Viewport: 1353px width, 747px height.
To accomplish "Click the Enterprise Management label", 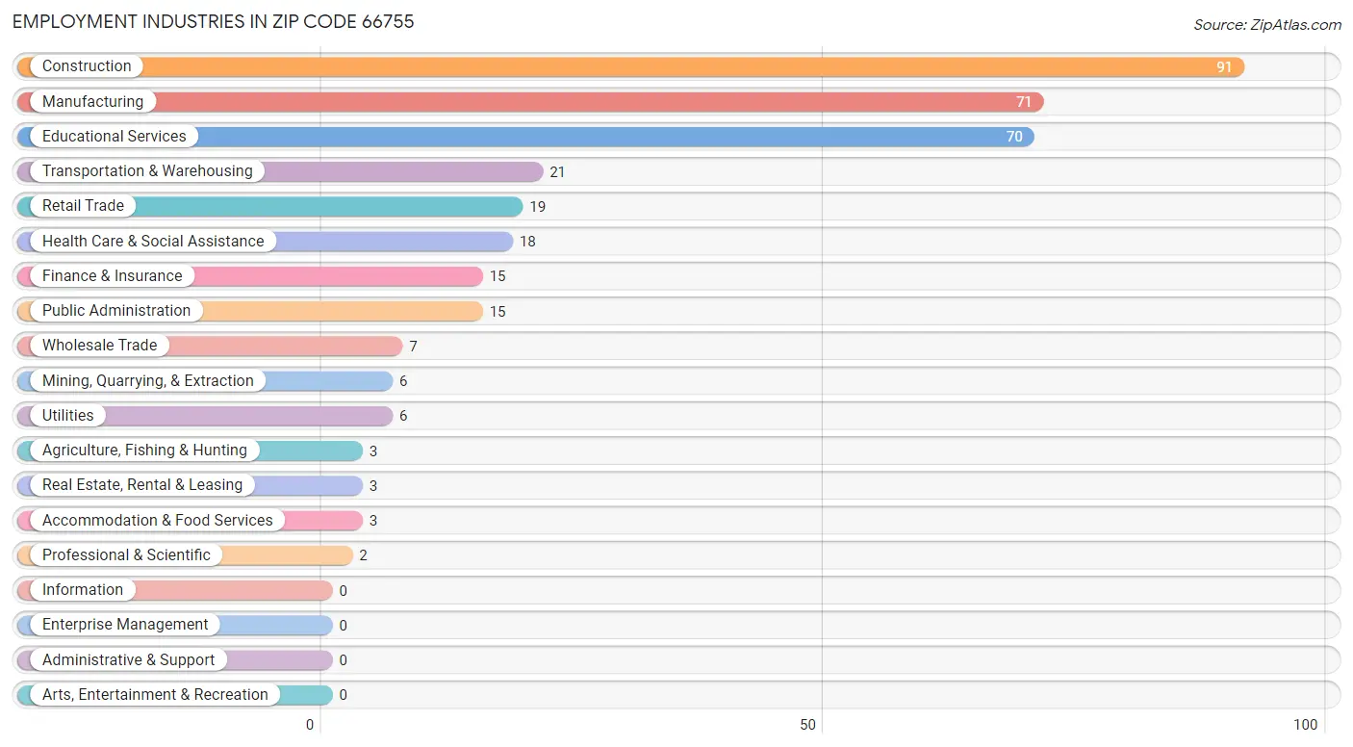I will point(125,624).
